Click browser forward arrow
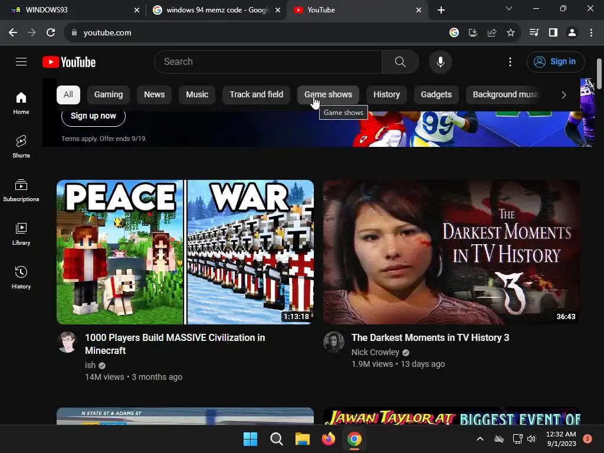The width and height of the screenshot is (604, 453). (x=32, y=33)
